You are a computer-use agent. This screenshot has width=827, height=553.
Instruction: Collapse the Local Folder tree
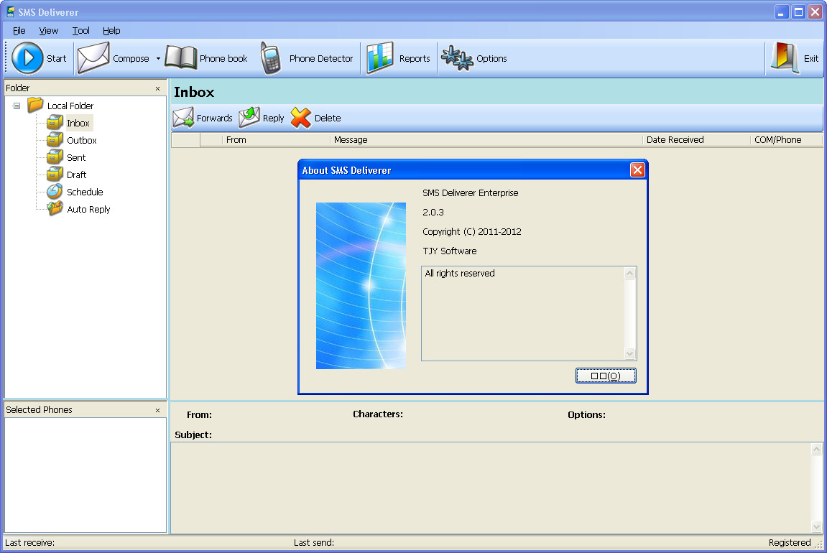point(17,106)
